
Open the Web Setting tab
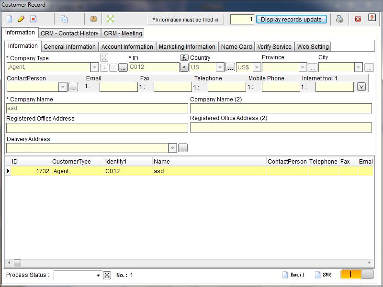(313, 46)
